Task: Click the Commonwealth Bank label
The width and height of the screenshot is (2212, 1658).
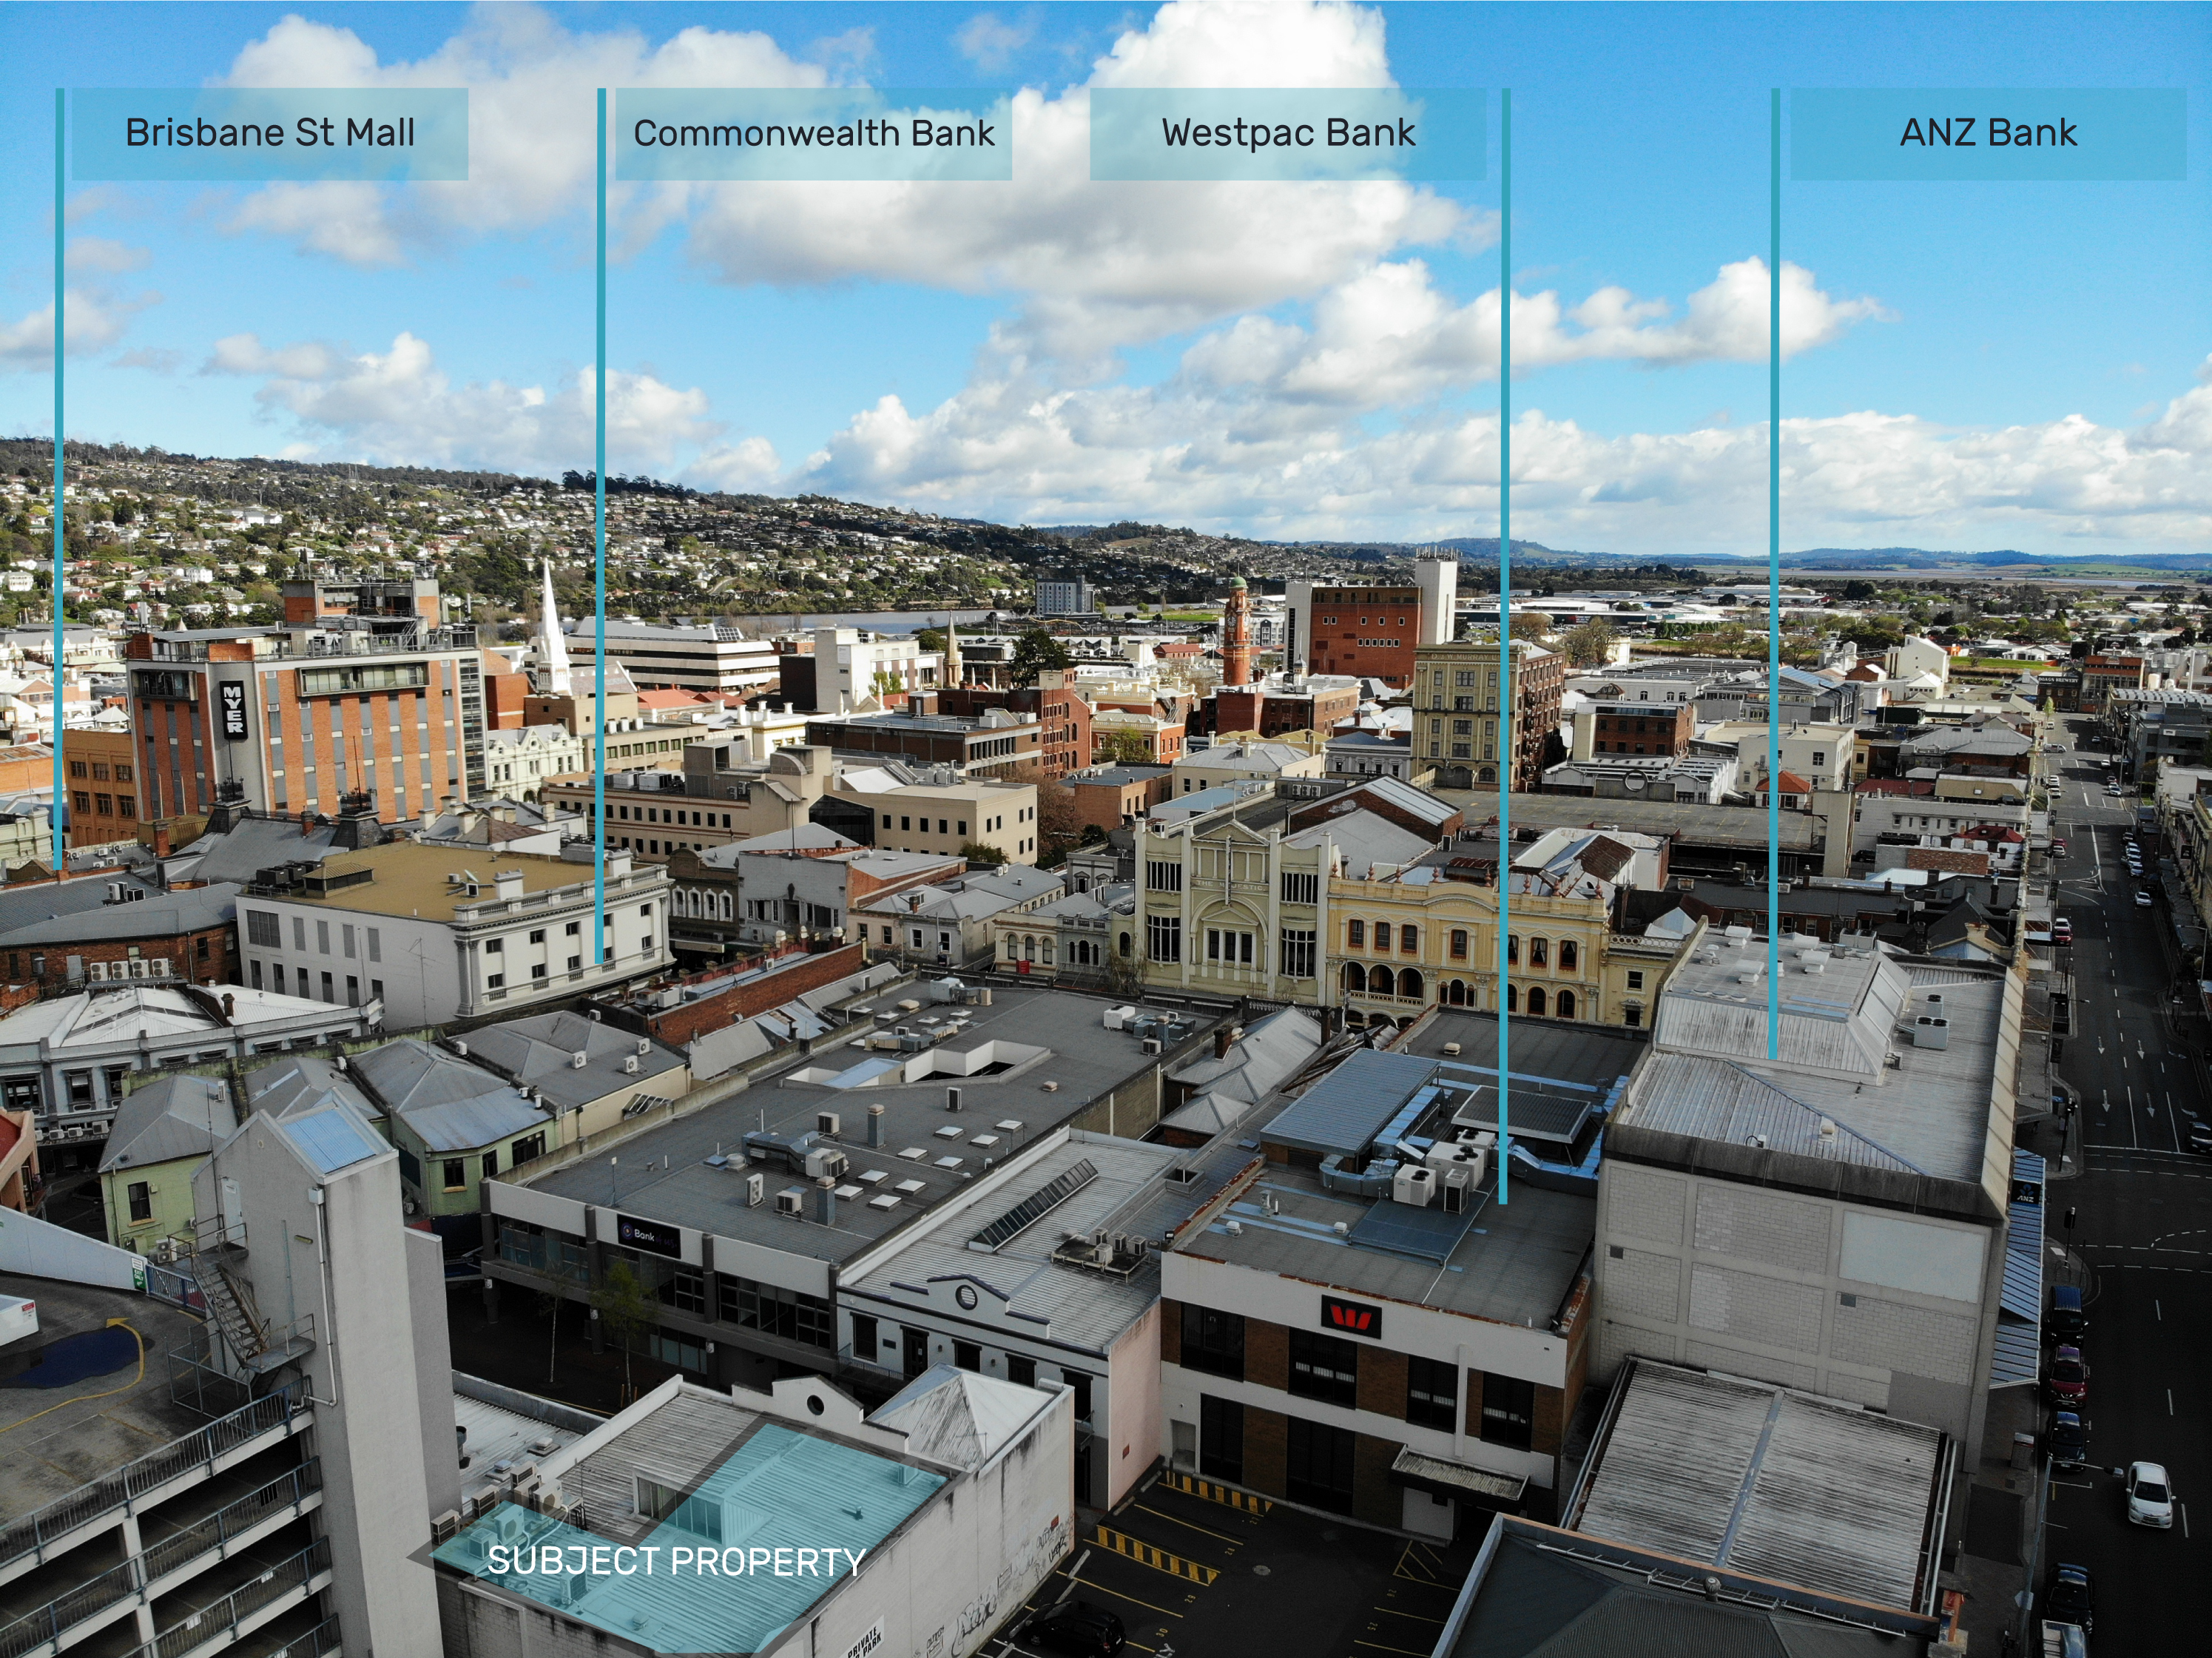Action: tap(813, 133)
